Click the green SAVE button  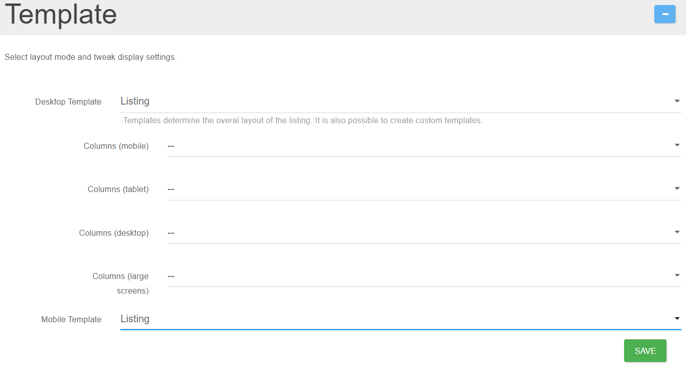tap(645, 351)
